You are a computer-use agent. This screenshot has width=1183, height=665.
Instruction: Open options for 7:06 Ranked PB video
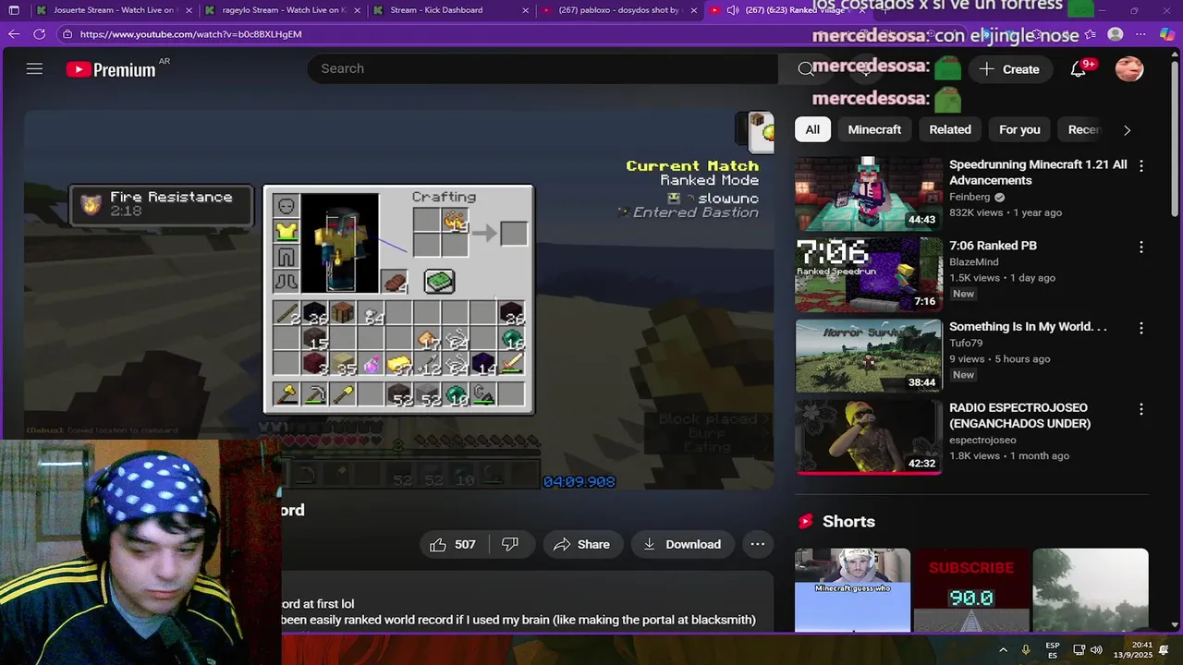[x=1140, y=247]
